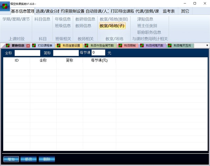Click the 修改 button
Image resolution: width=210 pixels, height=166 pixels.
click(x=29, y=159)
